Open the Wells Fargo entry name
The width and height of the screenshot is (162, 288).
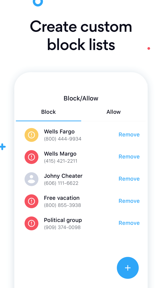click(x=59, y=132)
